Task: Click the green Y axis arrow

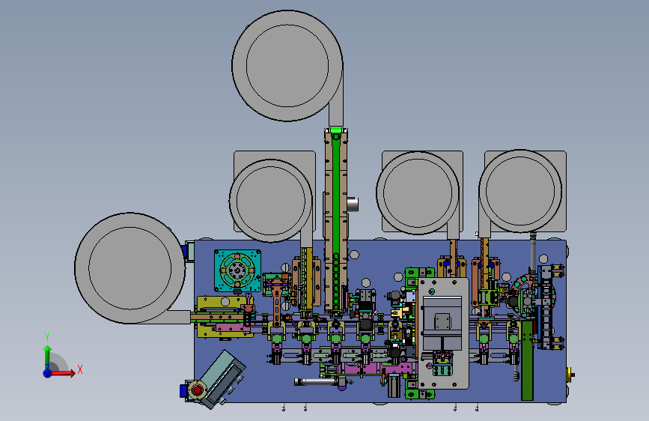Action: (48, 357)
